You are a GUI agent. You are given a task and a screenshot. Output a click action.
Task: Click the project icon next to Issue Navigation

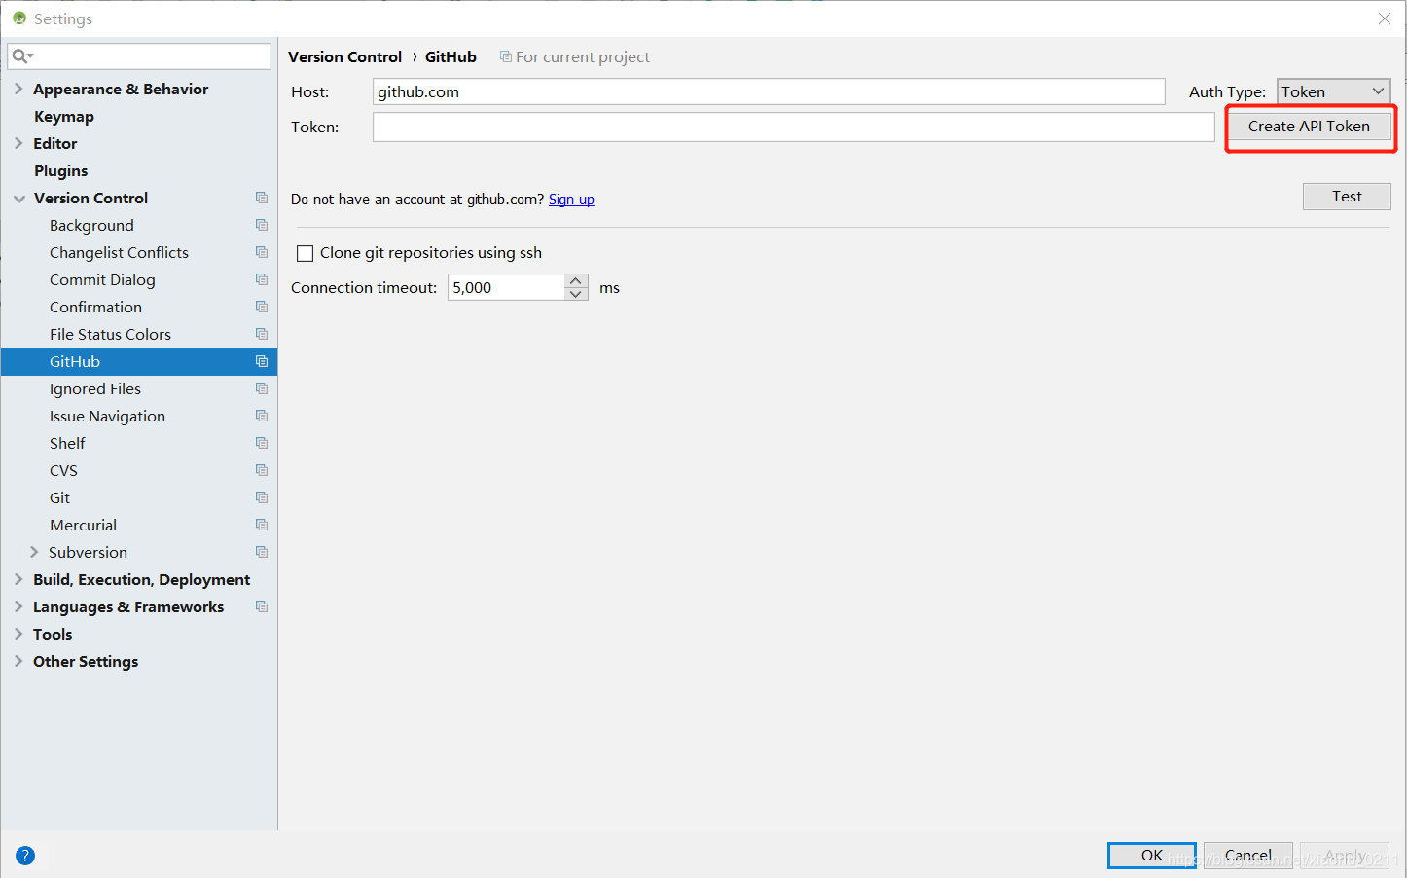[262, 416]
